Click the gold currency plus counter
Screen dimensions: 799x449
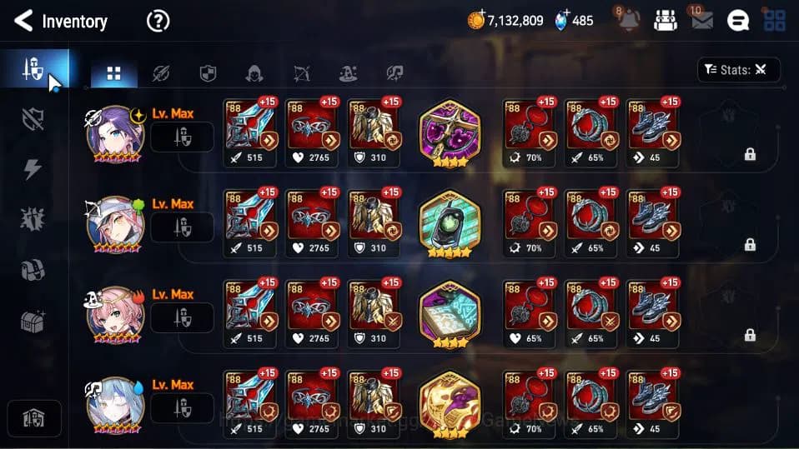[x=505, y=20]
